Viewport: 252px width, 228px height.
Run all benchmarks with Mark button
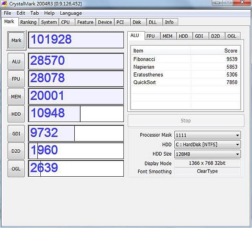click(16, 40)
